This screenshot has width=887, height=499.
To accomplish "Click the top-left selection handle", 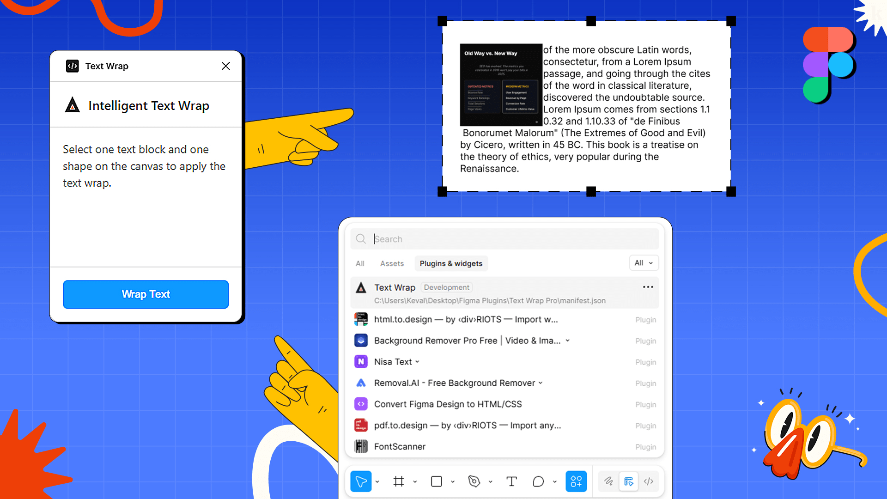I will click(442, 21).
